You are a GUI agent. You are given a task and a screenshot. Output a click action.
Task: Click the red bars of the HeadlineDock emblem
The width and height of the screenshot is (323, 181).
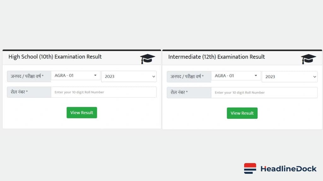click(250, 166)
